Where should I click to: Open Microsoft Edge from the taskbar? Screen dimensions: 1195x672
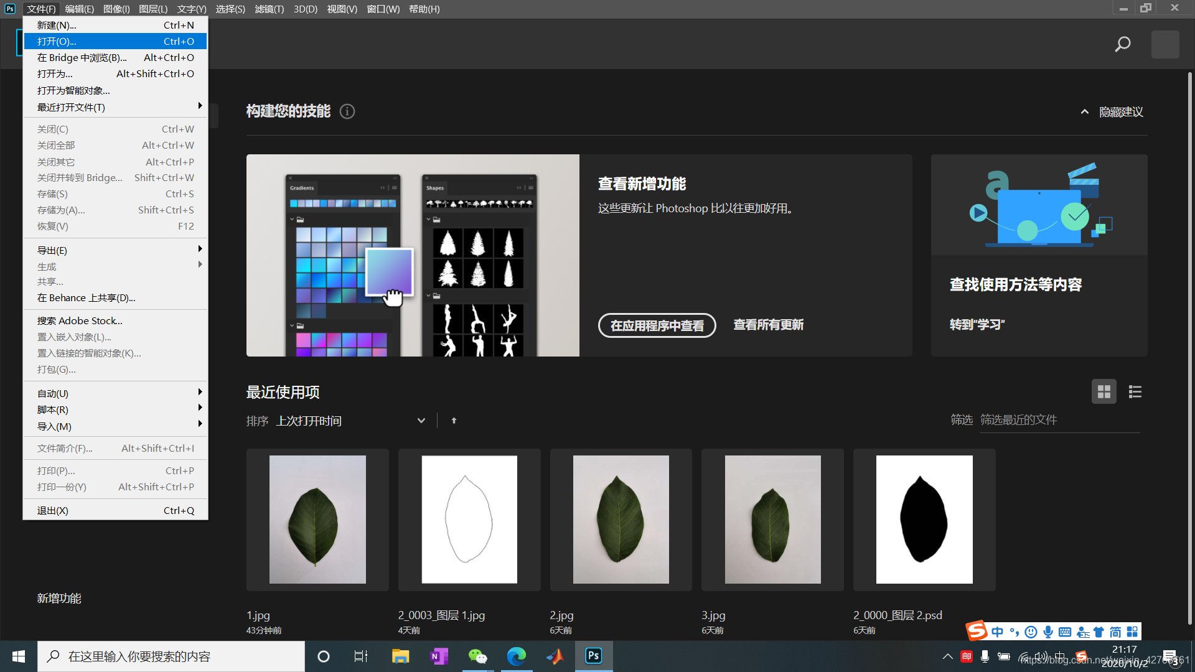[x=517, y=656]
